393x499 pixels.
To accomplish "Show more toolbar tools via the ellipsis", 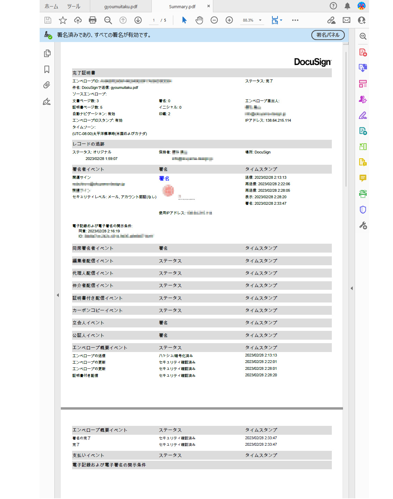I will 295,20.
